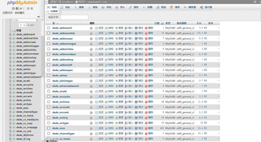Click structure icon for dede_addoncase
261x142 pixels.
(106, 38)
